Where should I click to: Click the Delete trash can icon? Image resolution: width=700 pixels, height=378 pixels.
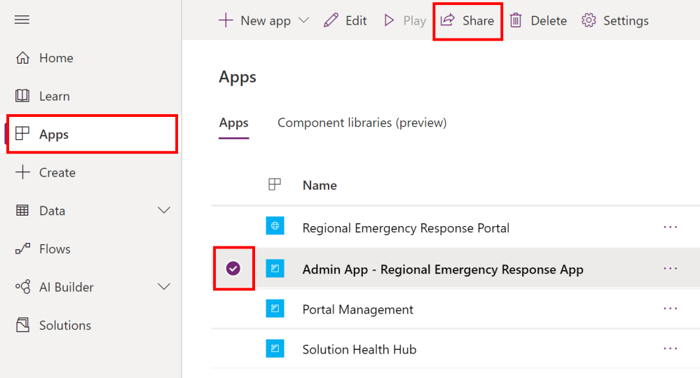pos(516,20)
